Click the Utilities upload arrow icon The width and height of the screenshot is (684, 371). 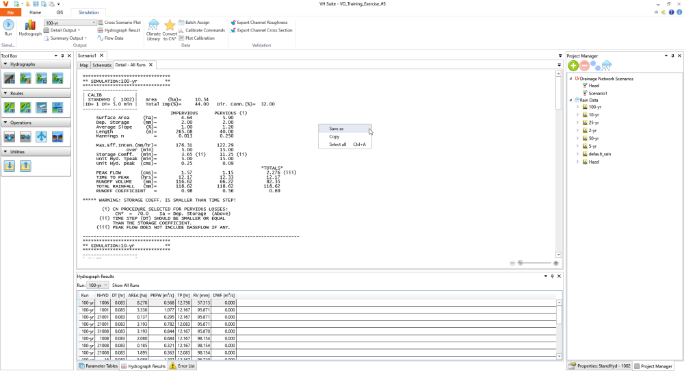25,166
